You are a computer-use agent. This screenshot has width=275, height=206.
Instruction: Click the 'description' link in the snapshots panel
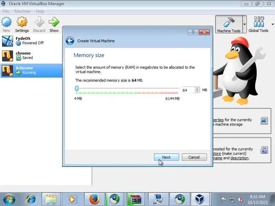[x=239, y=158]
